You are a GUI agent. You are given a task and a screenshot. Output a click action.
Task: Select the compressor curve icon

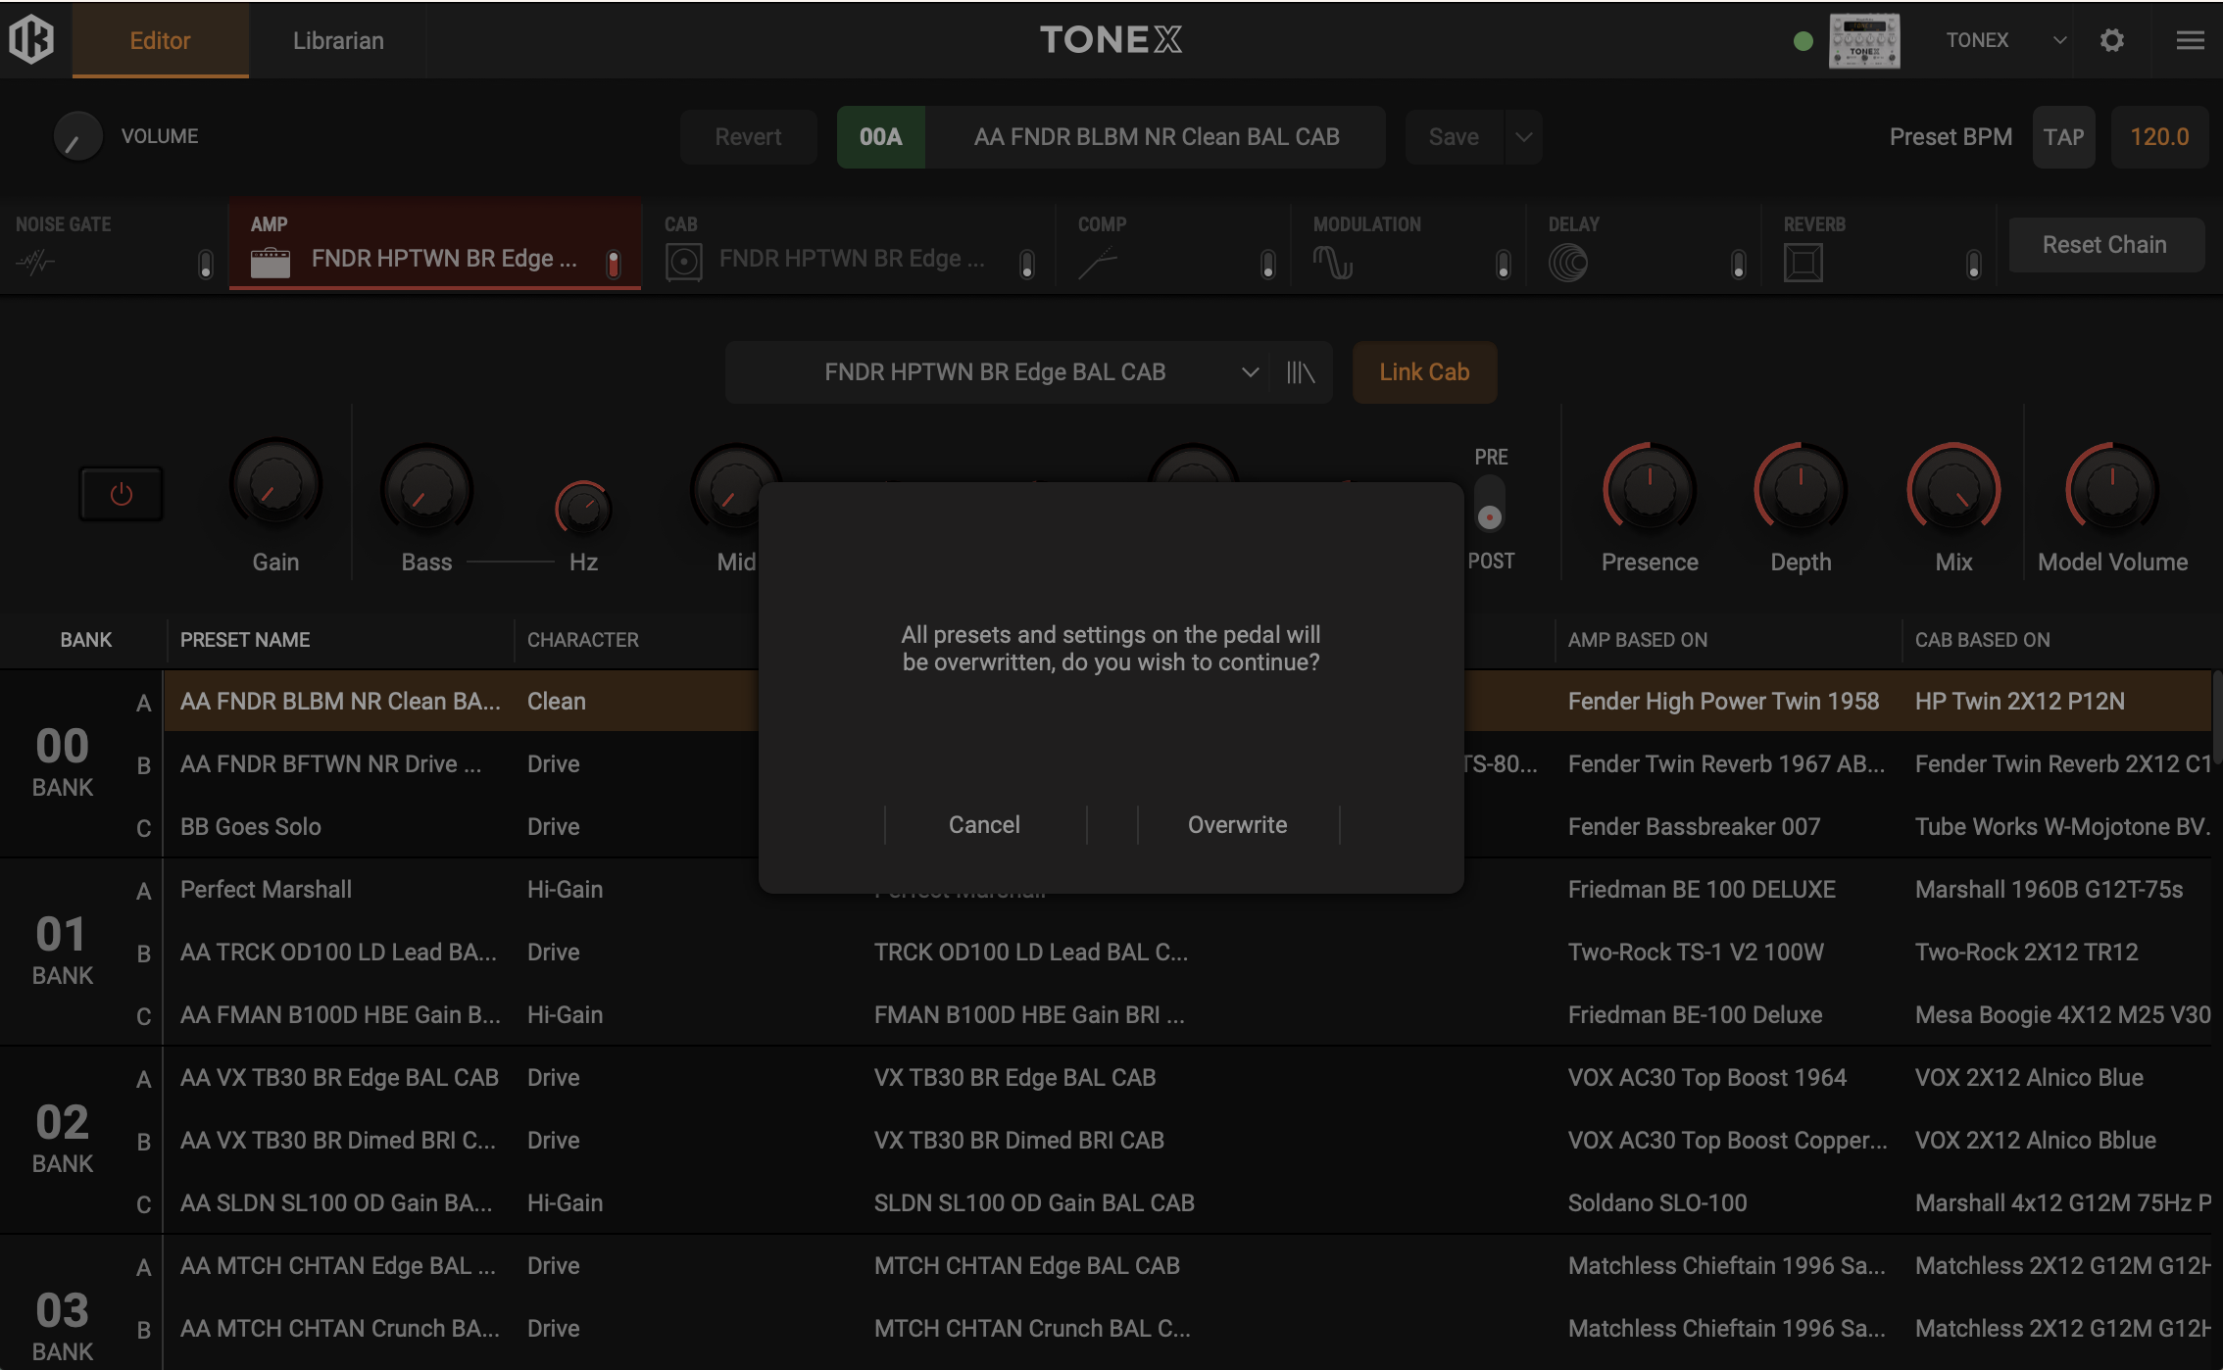[x=1097, y=263]
